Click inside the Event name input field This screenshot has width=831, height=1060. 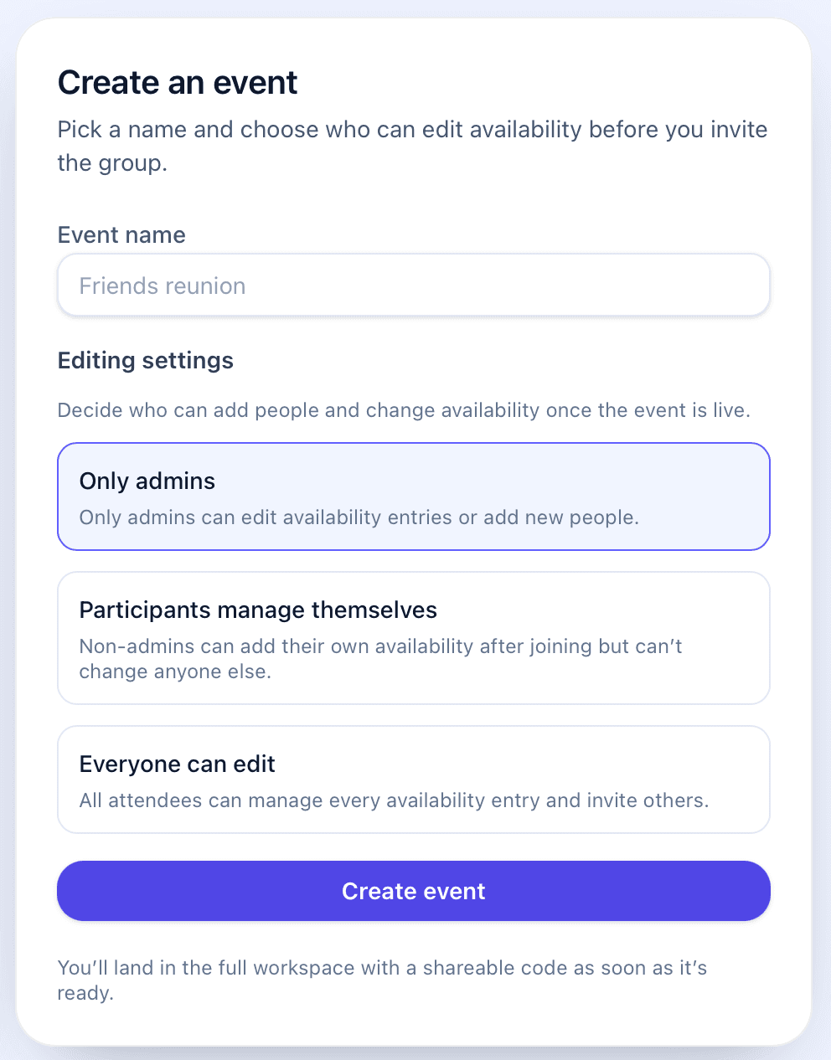tap(414, 285)
